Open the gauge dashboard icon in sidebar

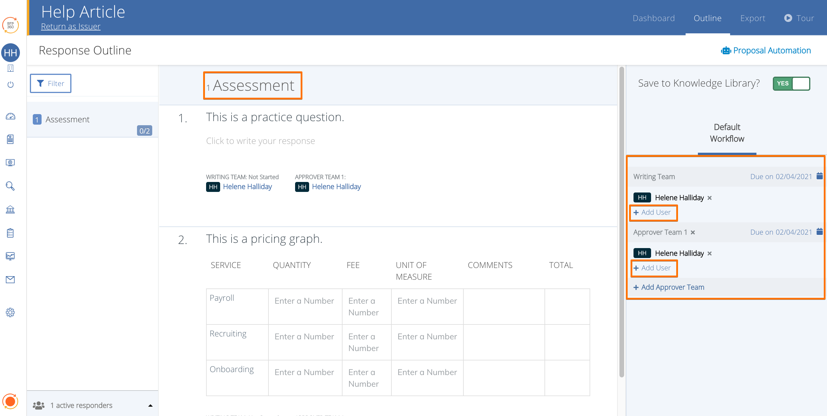[10, 116]
